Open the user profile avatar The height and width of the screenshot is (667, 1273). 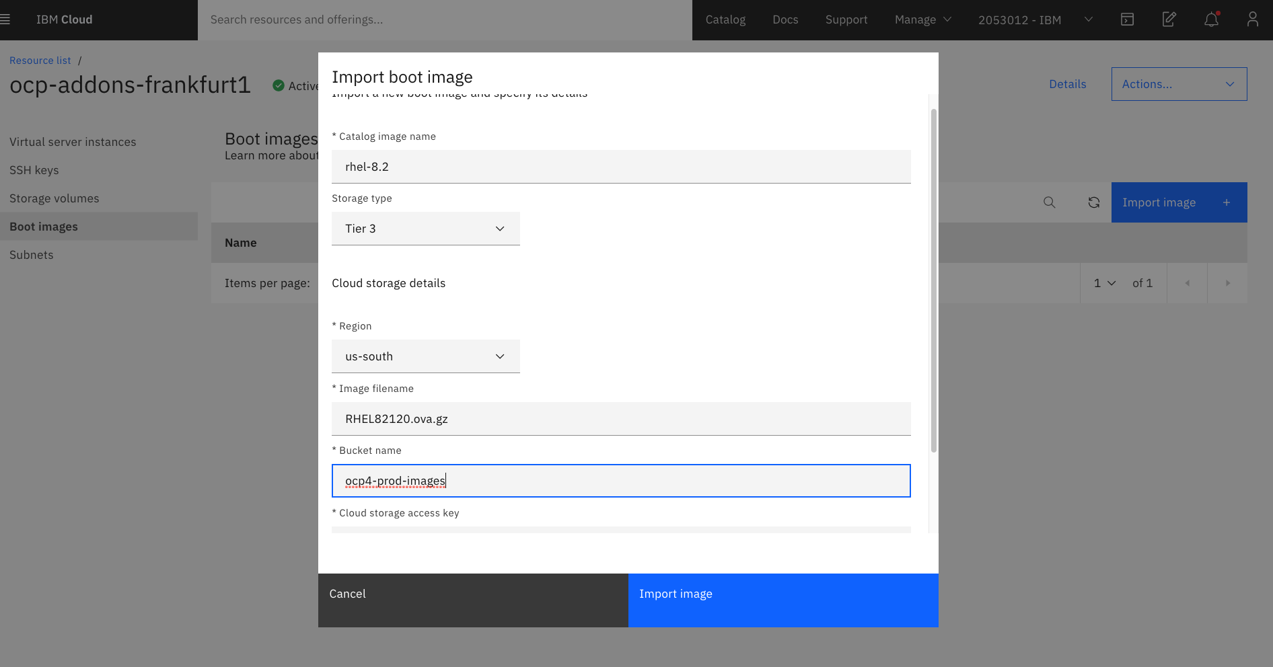(1252, 19)
